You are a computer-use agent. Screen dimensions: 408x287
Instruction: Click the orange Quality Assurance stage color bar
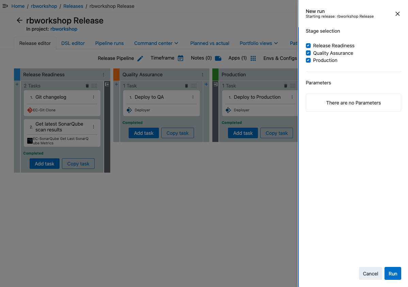point(116,75)
